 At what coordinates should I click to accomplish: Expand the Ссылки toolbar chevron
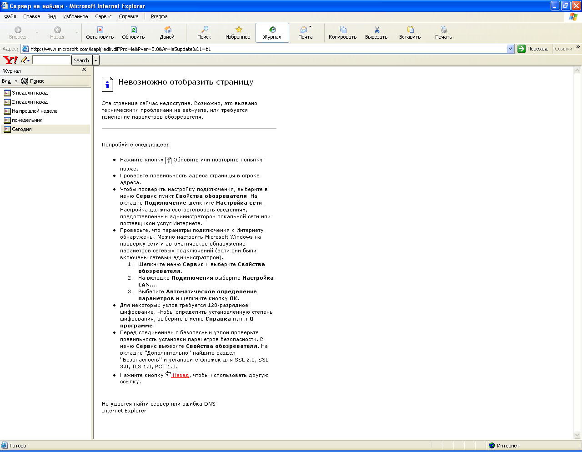pos(578,47)
